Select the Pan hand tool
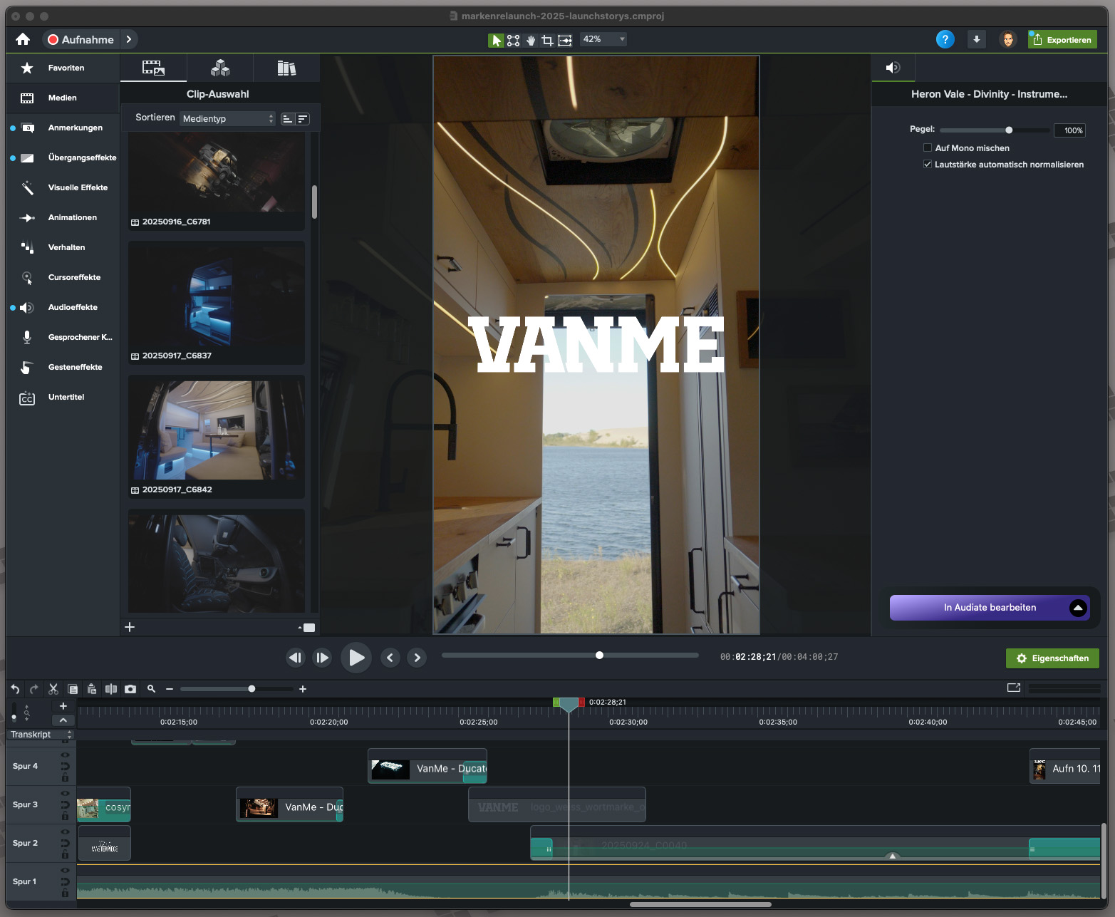This screenshot has height=917, width=1115. [x=531, y=41]
